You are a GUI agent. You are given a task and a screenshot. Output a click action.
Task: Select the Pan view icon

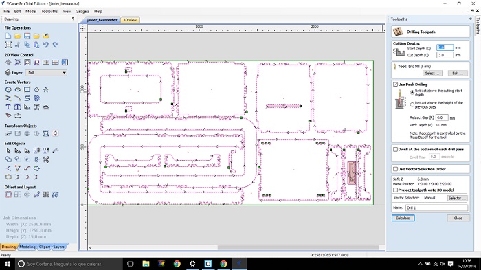point(8,63)
